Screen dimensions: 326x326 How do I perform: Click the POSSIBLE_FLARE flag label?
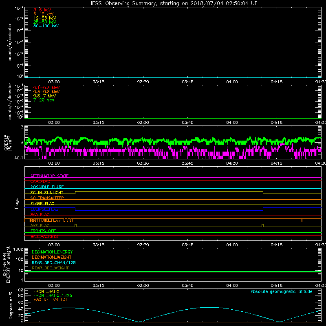(47, 187)
